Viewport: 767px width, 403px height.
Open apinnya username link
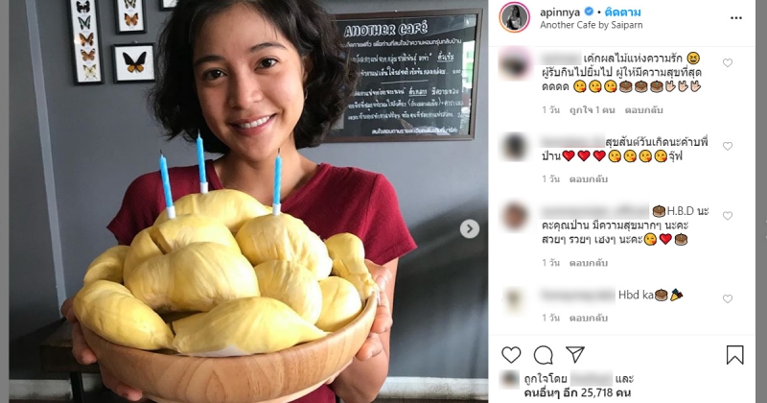coord(561,12)
